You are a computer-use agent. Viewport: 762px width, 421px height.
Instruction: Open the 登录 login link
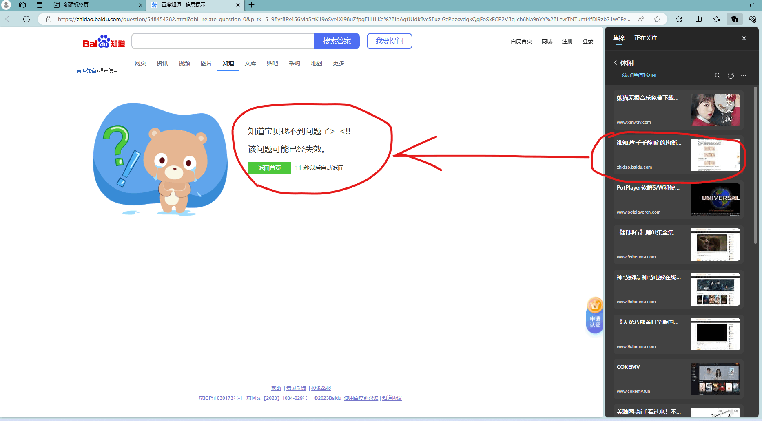click(588, 41)
